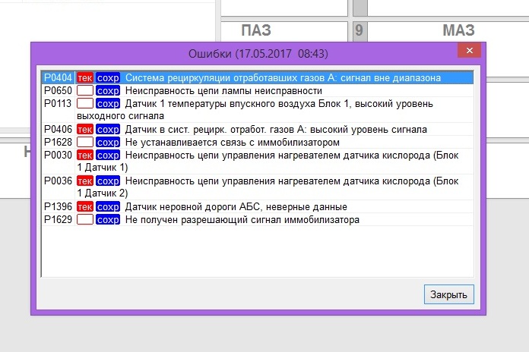
Task: Click the red 'тек' badge for P0406
Action: tap(85, 130)
